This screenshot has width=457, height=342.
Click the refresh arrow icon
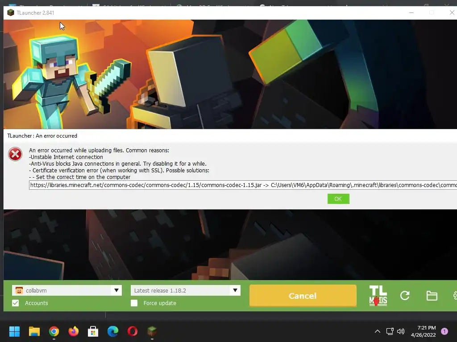(x=405, y=296)
